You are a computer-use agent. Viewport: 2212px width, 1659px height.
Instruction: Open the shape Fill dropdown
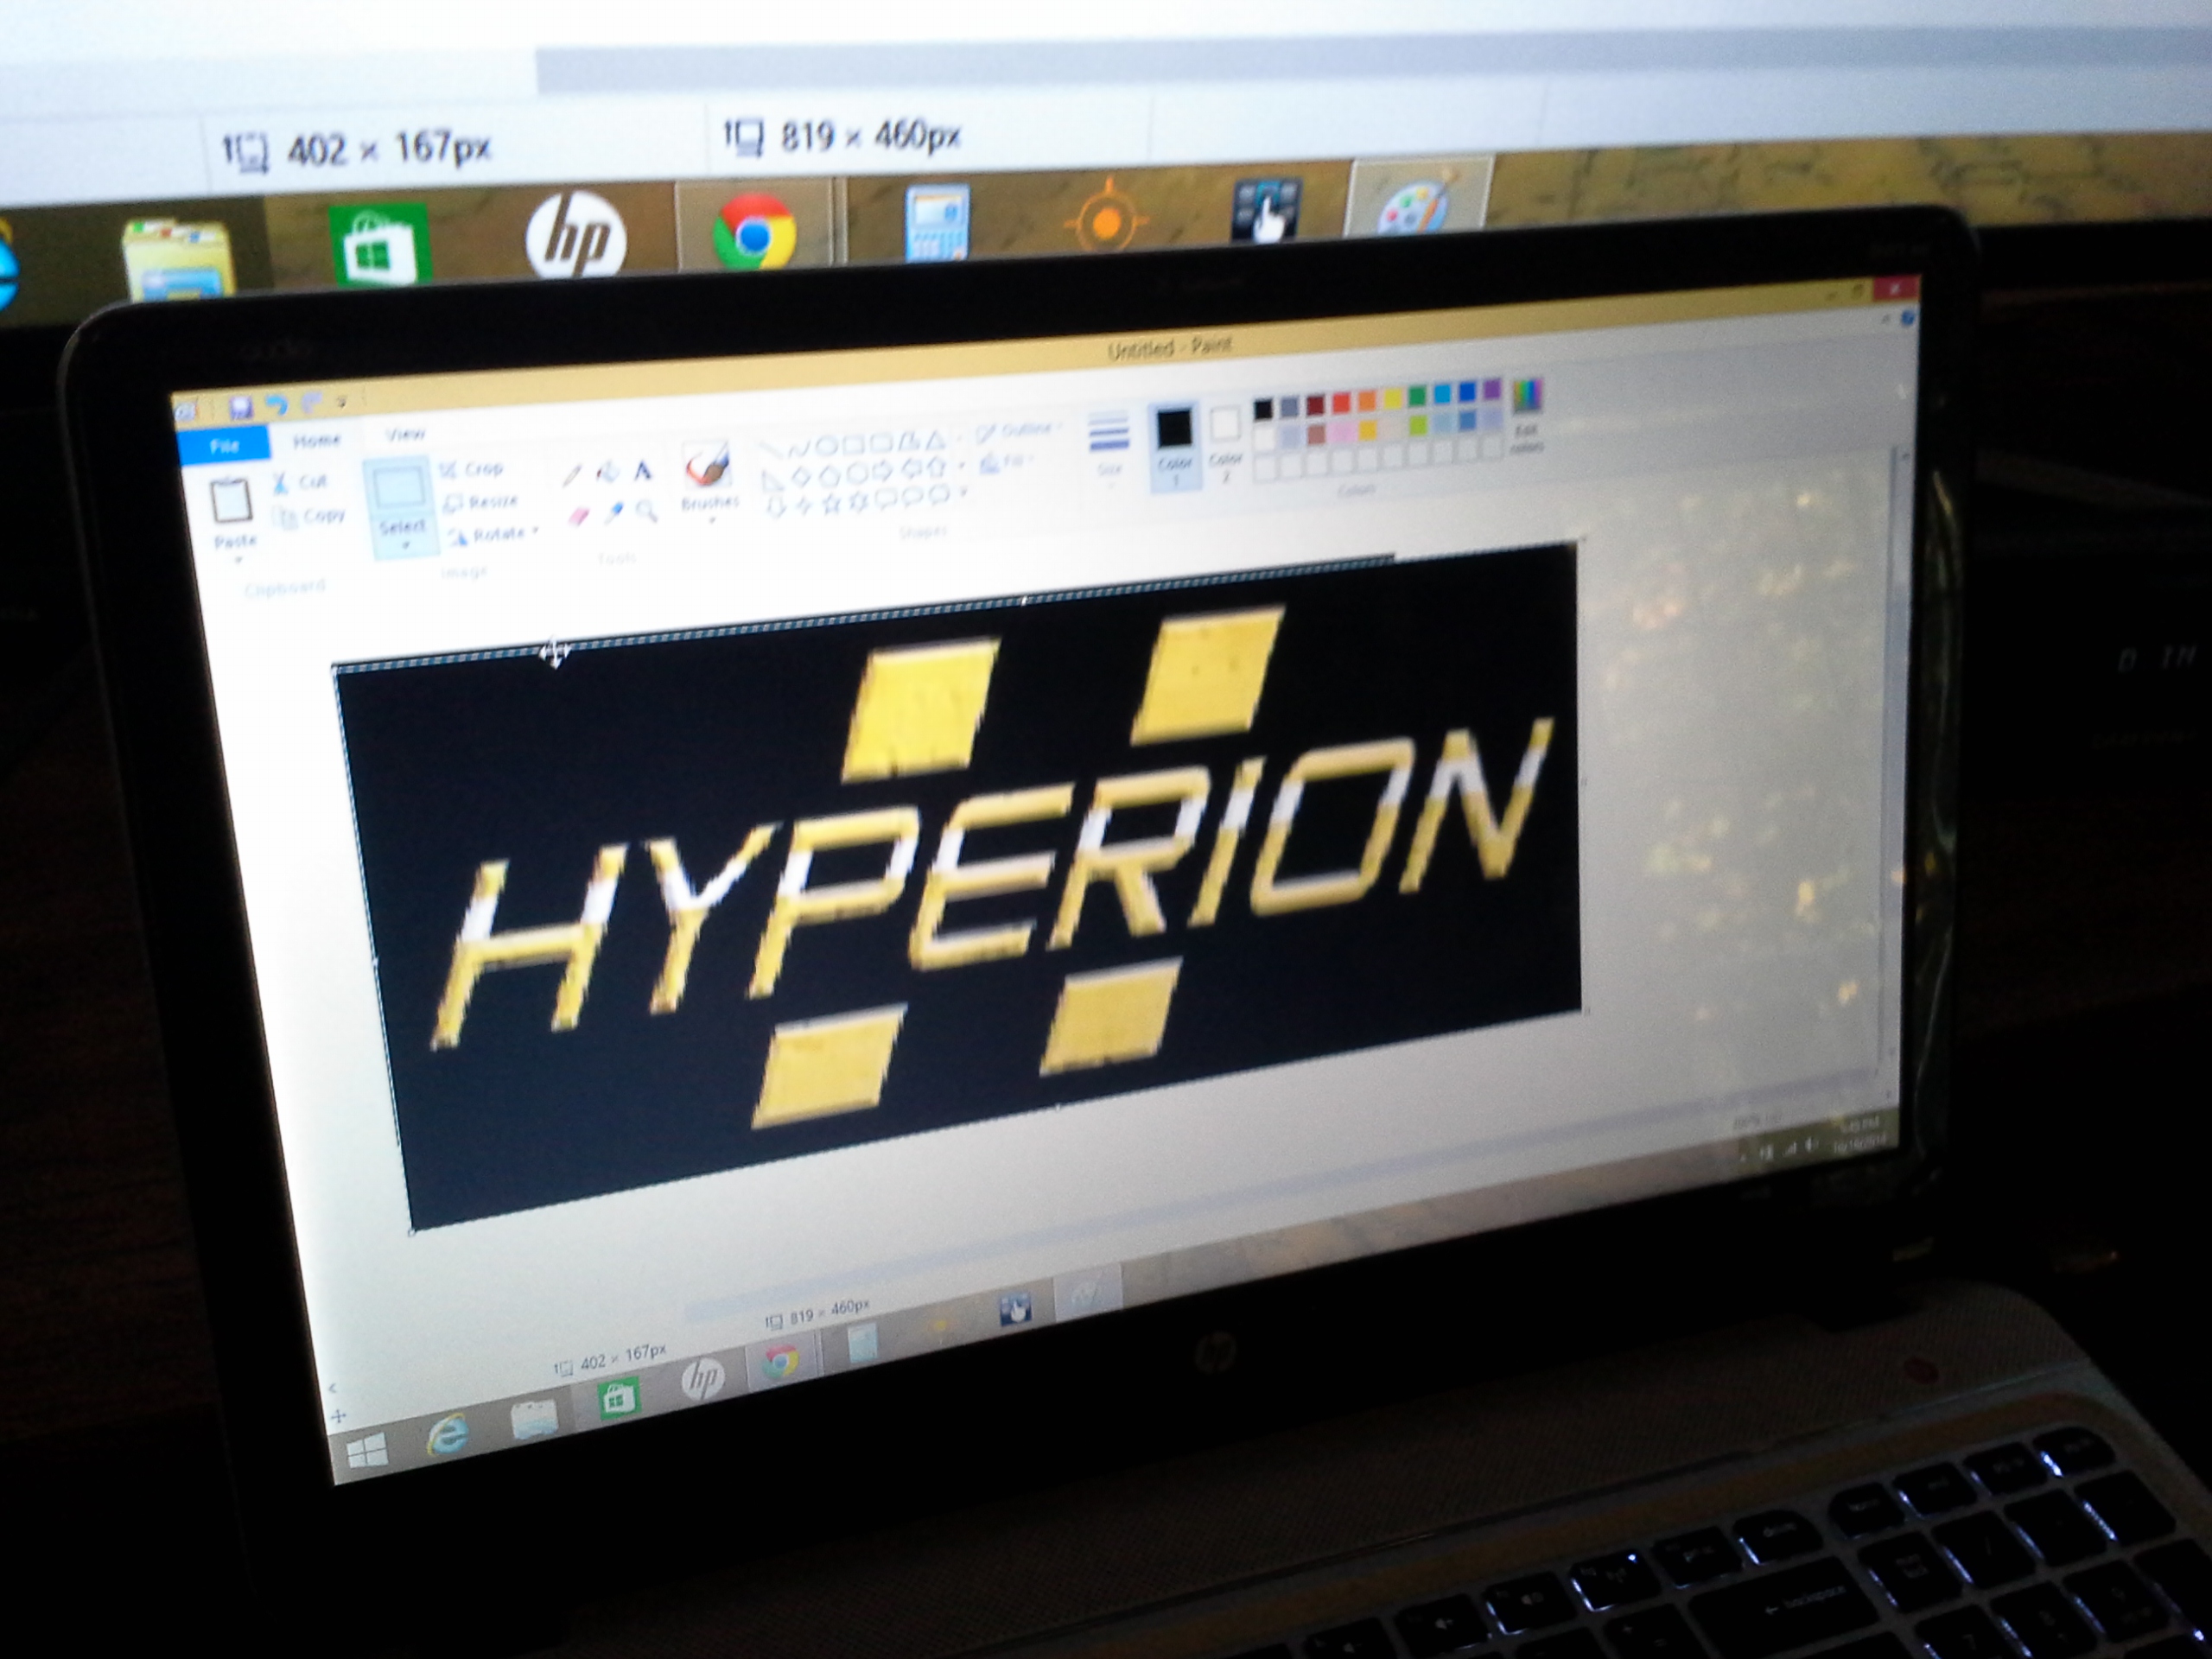[x=1006, y=461]
